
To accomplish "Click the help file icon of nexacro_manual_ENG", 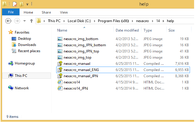I will [x=60, y=70].
